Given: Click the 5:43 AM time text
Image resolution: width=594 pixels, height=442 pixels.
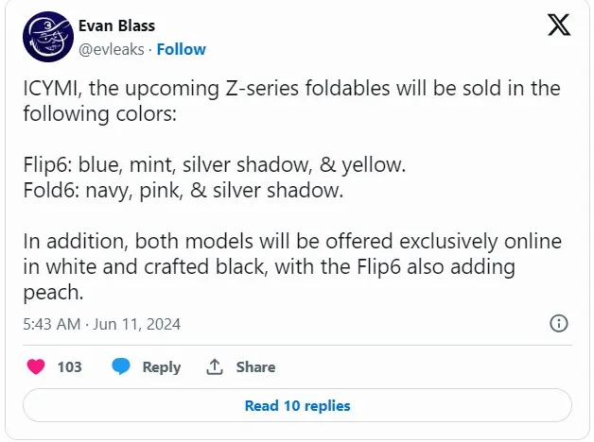Looking at the screenshot, I should click(53, 324).
